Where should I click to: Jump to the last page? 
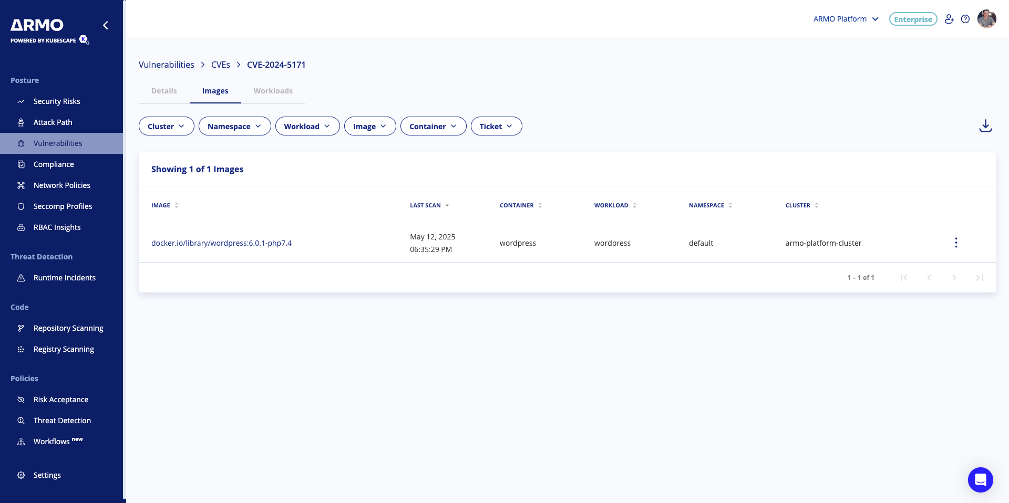980,278
